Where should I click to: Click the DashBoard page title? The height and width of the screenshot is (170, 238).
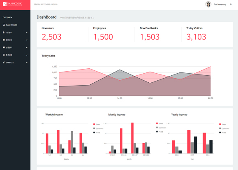pos(46,17)
